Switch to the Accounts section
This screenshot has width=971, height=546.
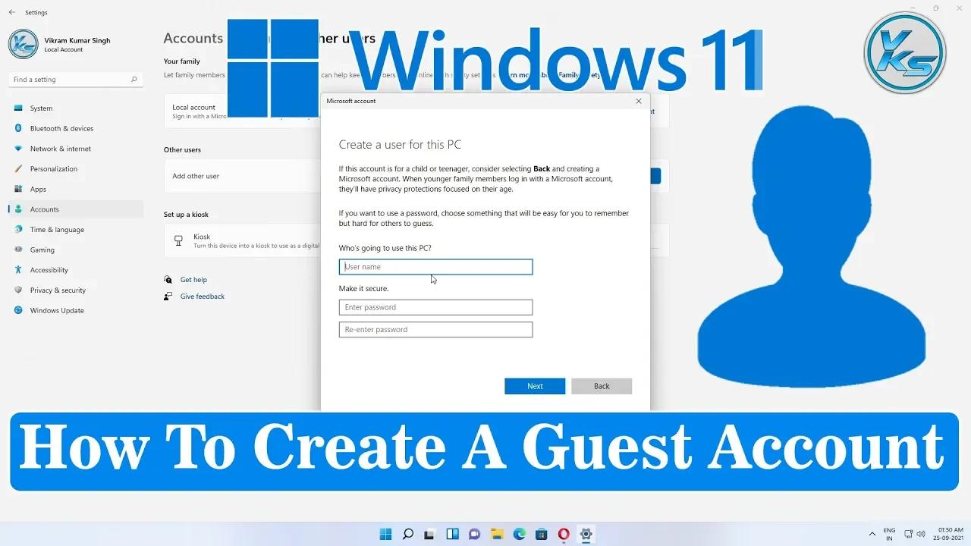tap(44, 209)
